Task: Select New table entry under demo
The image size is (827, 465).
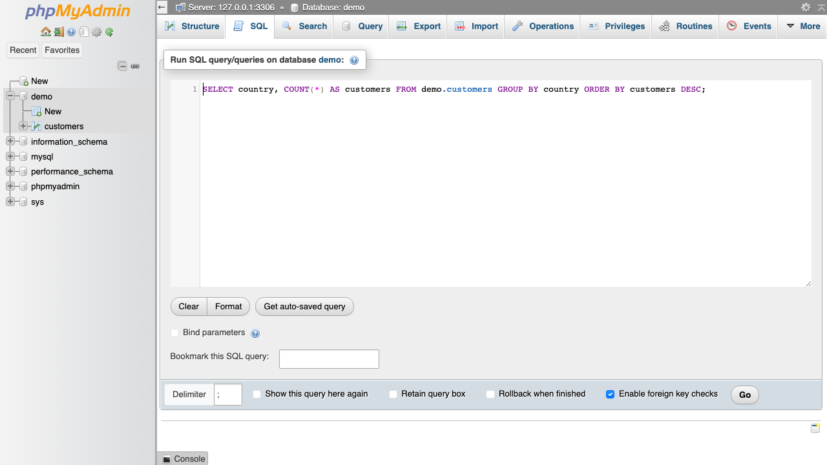Action: click(x=53, y=111)
